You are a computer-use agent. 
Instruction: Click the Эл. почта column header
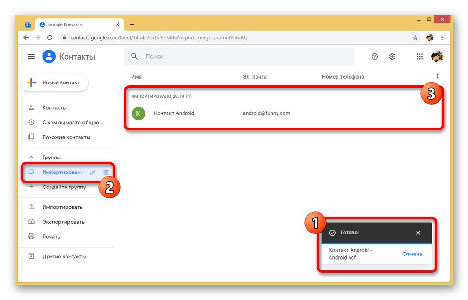[x=255, y=77]
